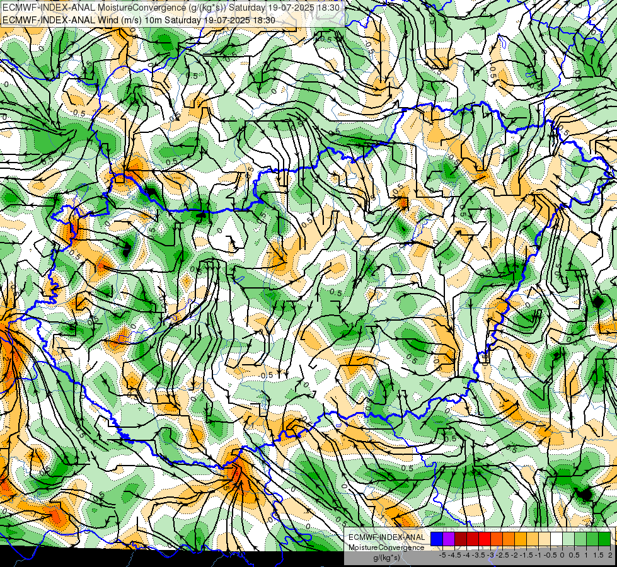Select legend swatch between -3.5 and -3
The height and width of the screenshot is (567, 617).
[x=485, y=539]
